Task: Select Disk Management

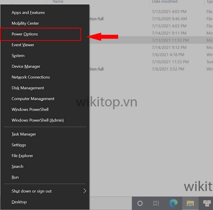Action: coord(28,88)
